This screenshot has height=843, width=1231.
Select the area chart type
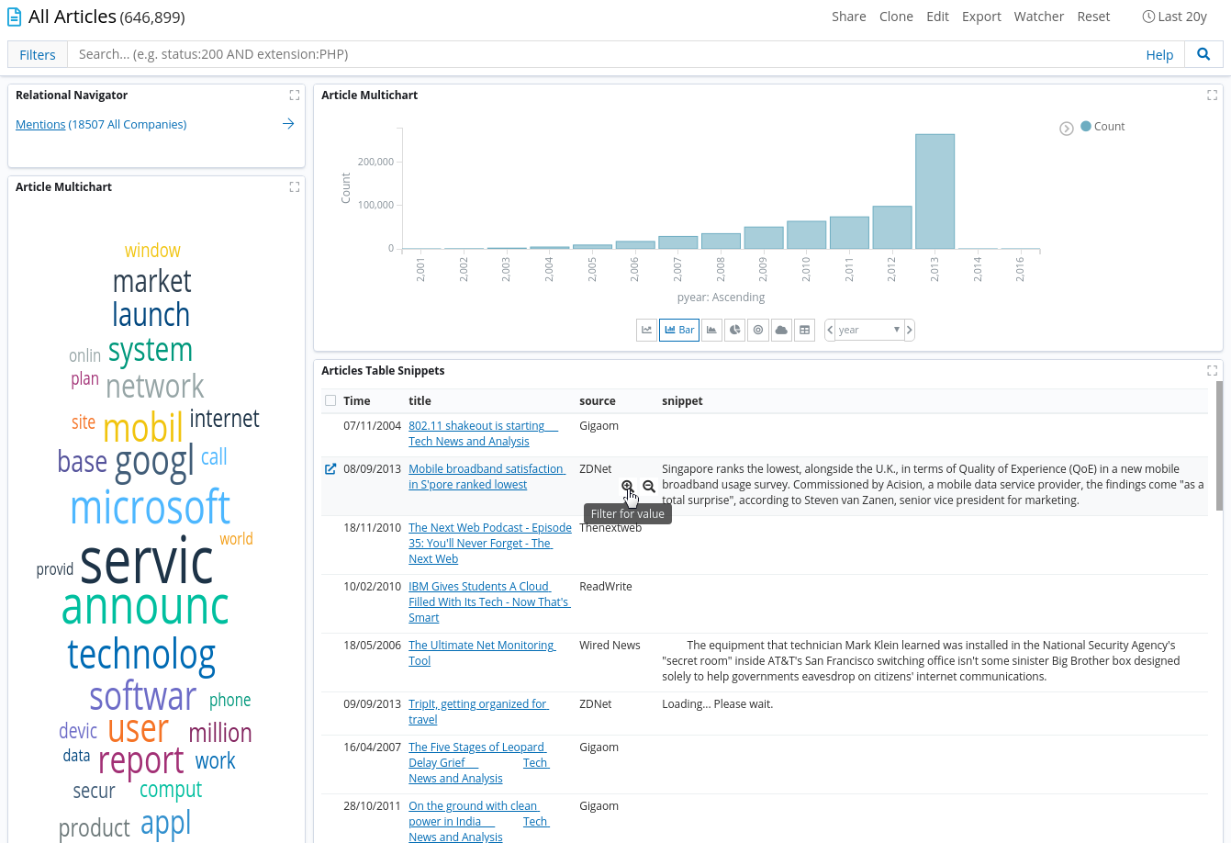[711, 330]
